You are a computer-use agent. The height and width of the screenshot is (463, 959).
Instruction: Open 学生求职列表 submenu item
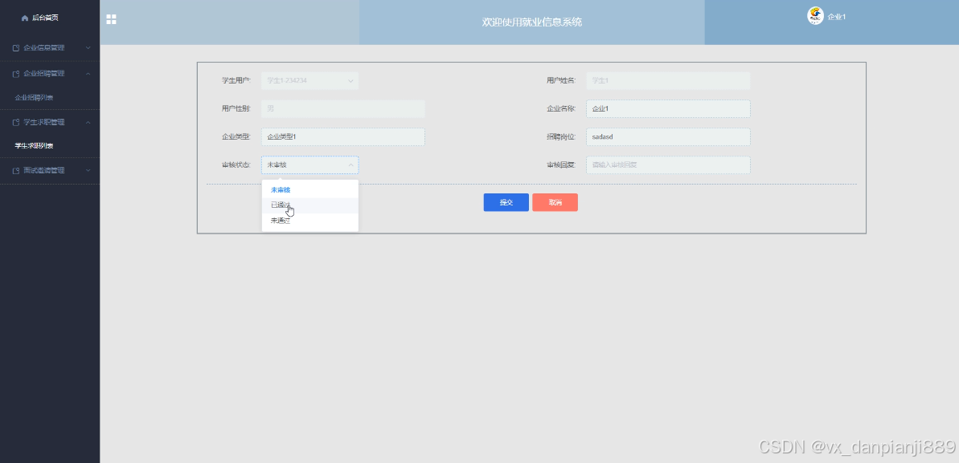[x=35, y=146]
